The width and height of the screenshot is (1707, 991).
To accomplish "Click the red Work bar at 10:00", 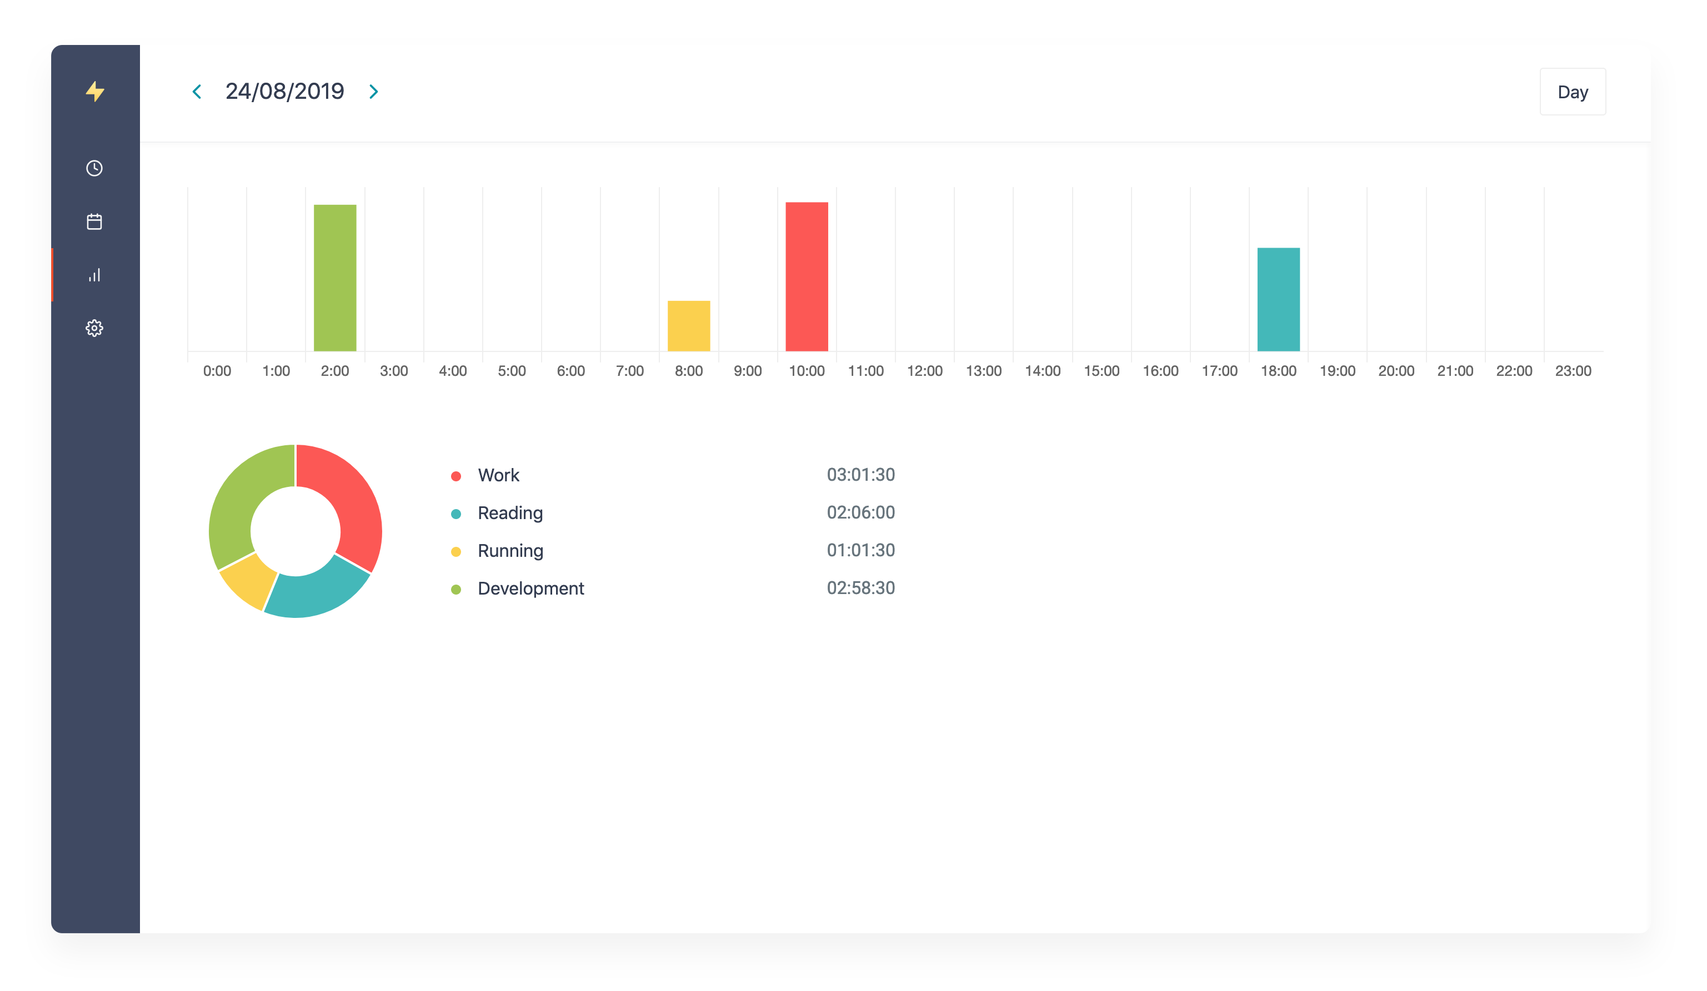I will click(806, 276).
